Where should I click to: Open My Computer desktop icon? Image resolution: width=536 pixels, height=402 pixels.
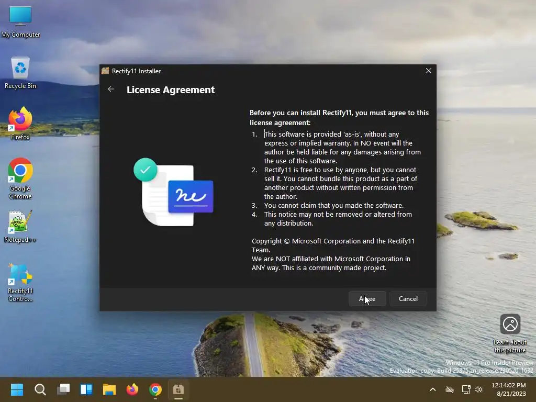(x=20, y=22)
